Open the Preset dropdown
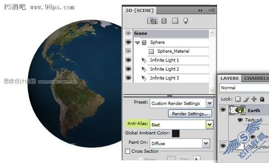The height and width of the screenshot is (163, 269). pos(210,103)
